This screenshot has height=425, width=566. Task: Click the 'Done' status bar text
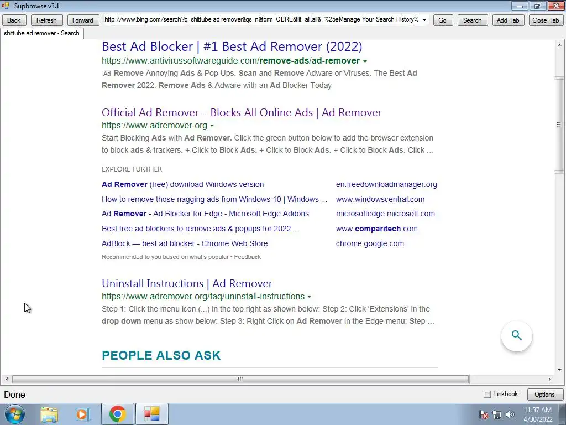coord(15,395)
